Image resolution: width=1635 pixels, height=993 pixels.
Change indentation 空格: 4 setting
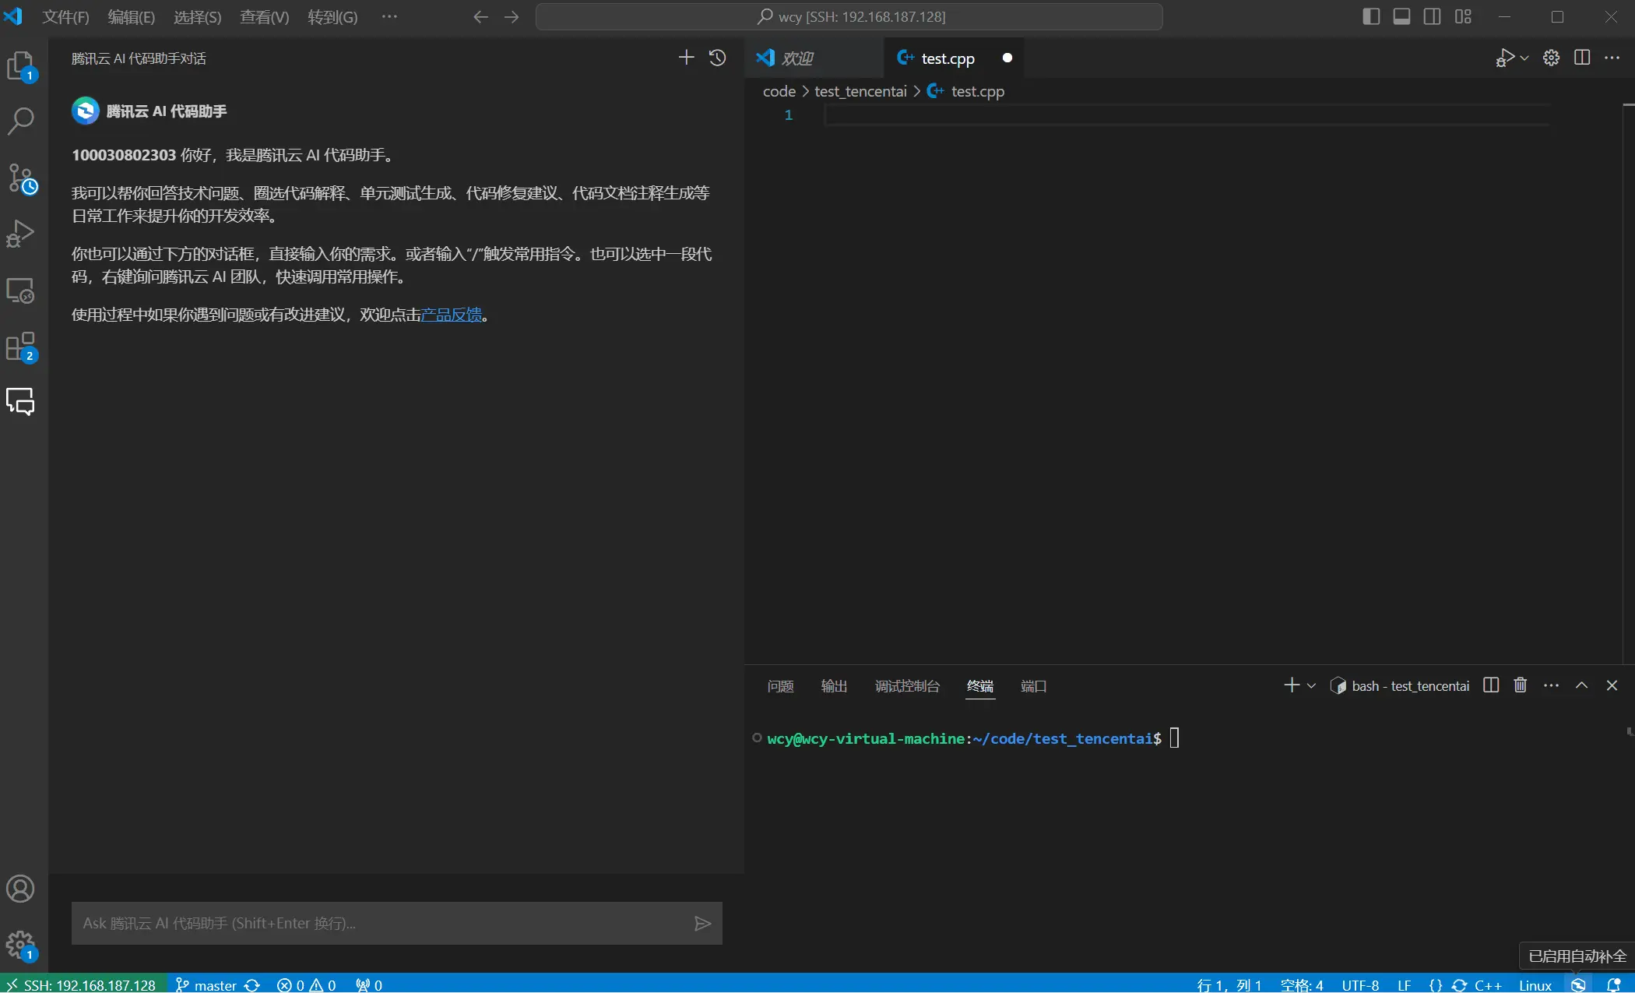click(x=1301, y=985)
